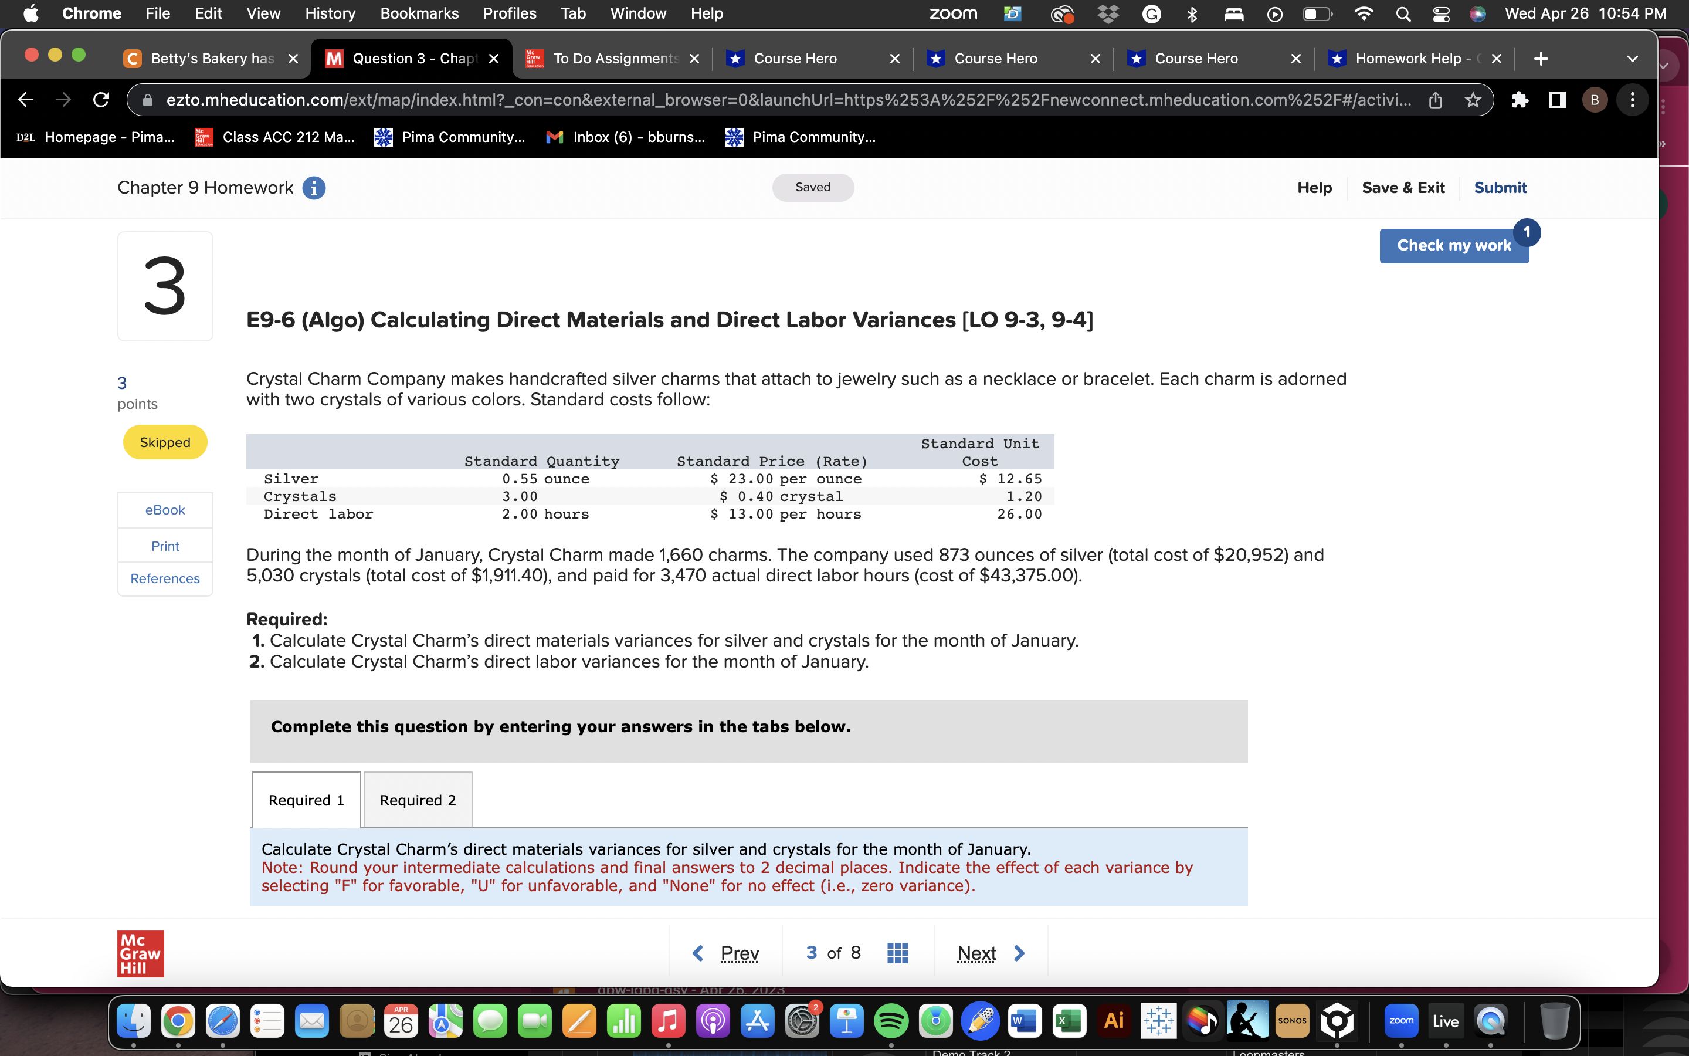
Task: Open the Inbox (6) Gmail bookmark
Action: pyautogui.click(x=626, y=137)
